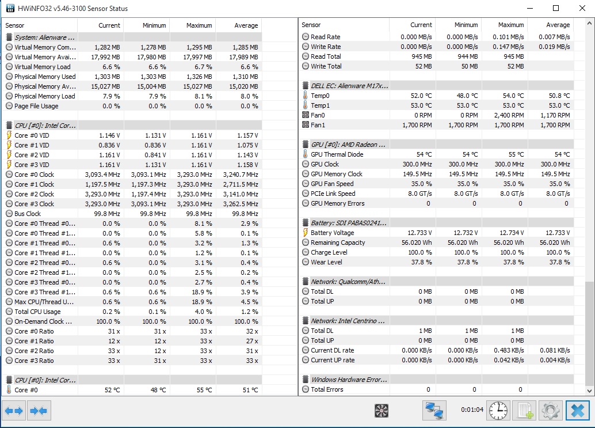
Task: Click the 2,400 RPM Fan0 maximum value
Action: [x=509, y=115]
